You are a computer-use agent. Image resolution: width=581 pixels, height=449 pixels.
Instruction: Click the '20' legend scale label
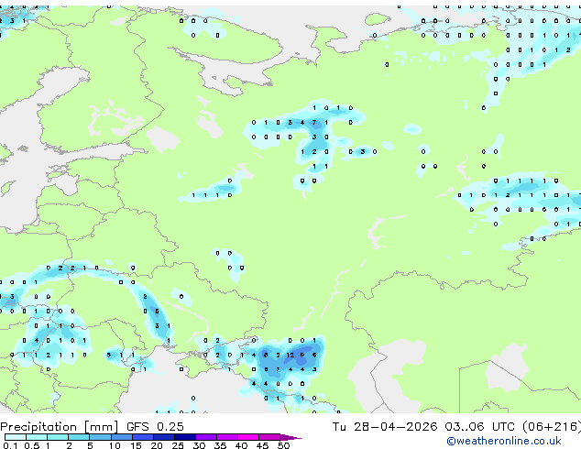pos(157,445)
